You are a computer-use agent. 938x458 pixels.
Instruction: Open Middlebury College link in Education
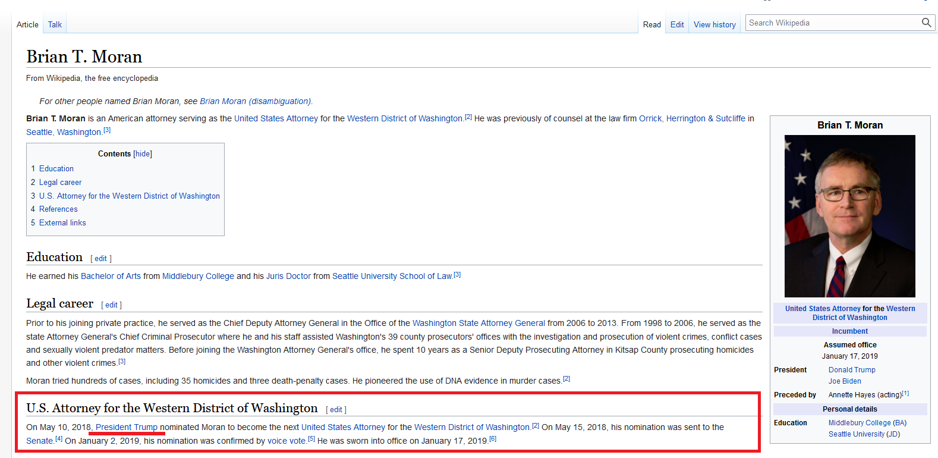coord(198,276)
